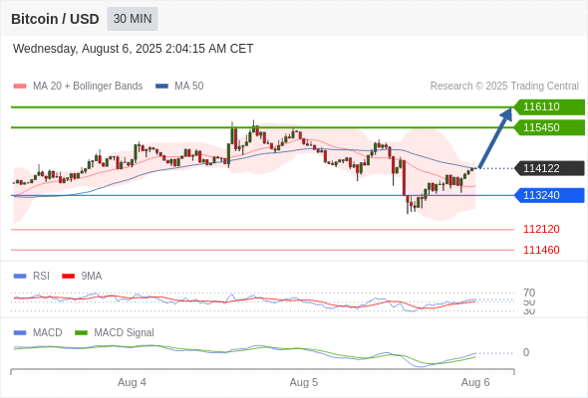Viewport: 588px width, 398px height.
Task: Click the 111460 red support label
Action: (x=541, y=250)
